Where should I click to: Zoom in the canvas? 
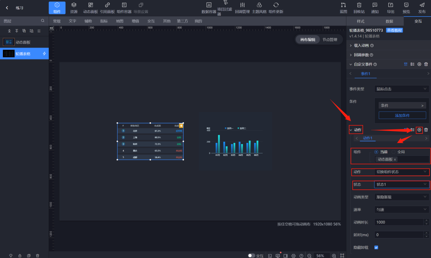334,256
